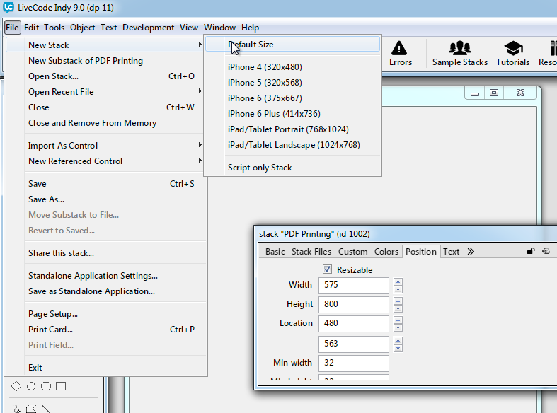Open the Object menu
Screen dimensions: 557x413
tap(82, 28)
